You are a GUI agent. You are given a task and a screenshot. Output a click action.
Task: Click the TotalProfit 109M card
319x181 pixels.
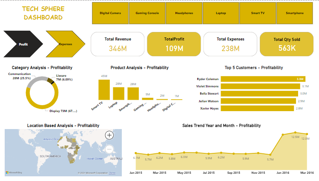point(174,44)
